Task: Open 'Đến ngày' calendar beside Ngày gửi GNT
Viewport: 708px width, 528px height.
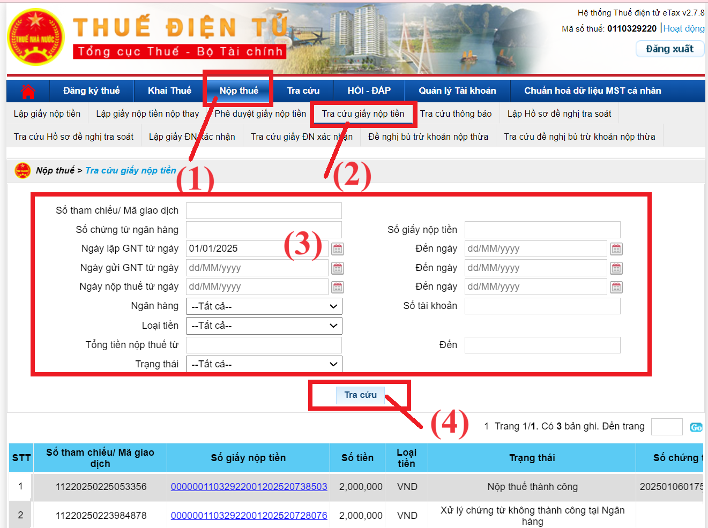Action: point(616,268)
